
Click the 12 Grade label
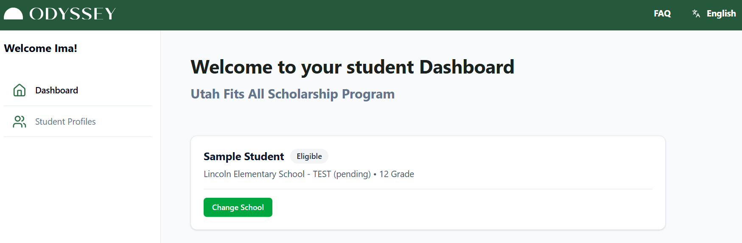point(396,174)
